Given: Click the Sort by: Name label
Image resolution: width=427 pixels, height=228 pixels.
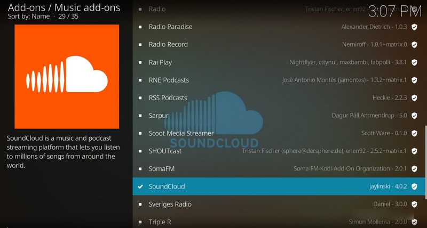Looking at the screenshot, I should pos(29,17).
